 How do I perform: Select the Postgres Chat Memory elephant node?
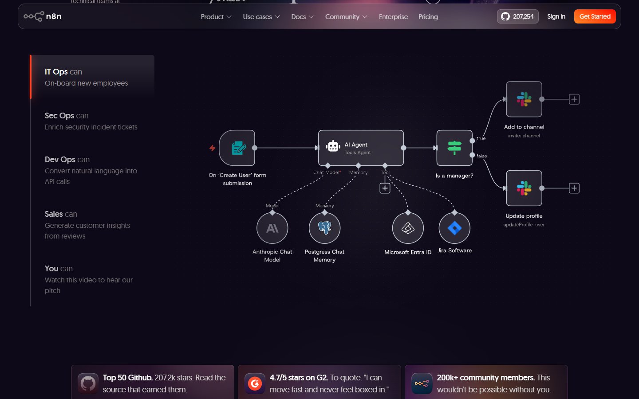(x=325, y=228)
